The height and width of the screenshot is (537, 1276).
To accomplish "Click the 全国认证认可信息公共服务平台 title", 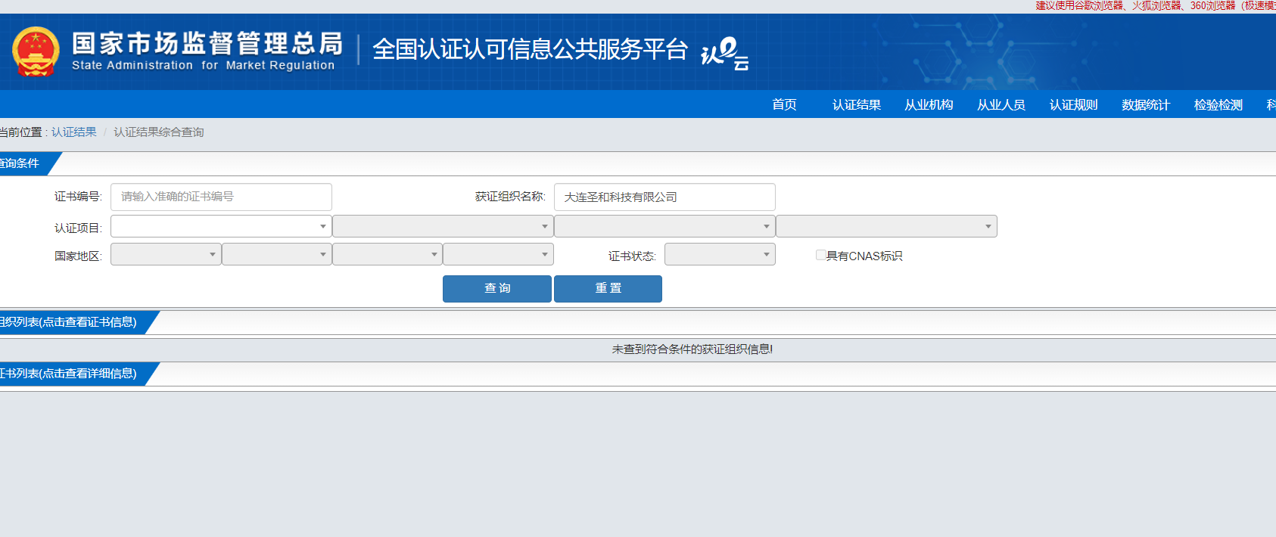I will [530, 49].
